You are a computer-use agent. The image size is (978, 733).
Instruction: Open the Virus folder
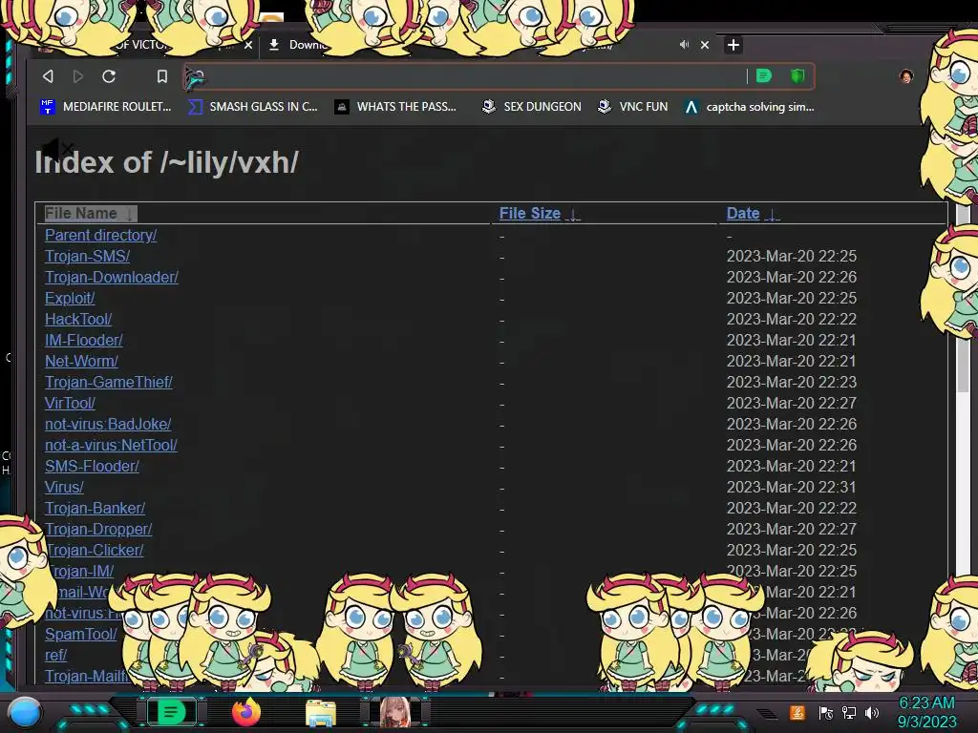click(64, 487)
